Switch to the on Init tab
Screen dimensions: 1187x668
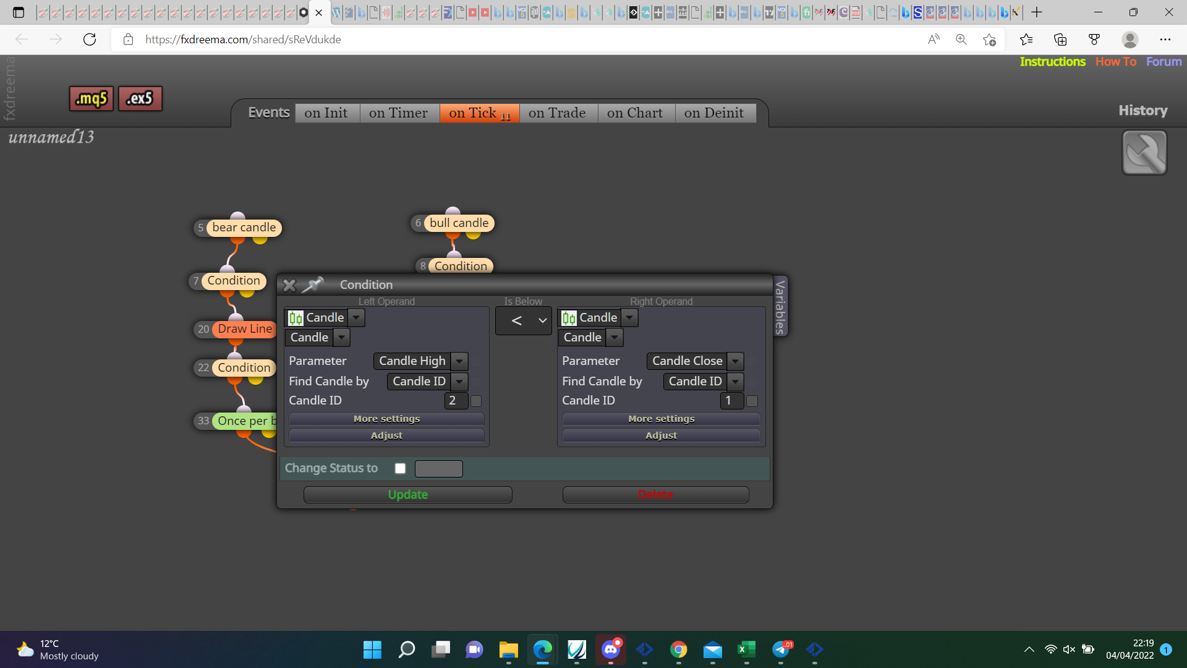click(x=326, y=113)
